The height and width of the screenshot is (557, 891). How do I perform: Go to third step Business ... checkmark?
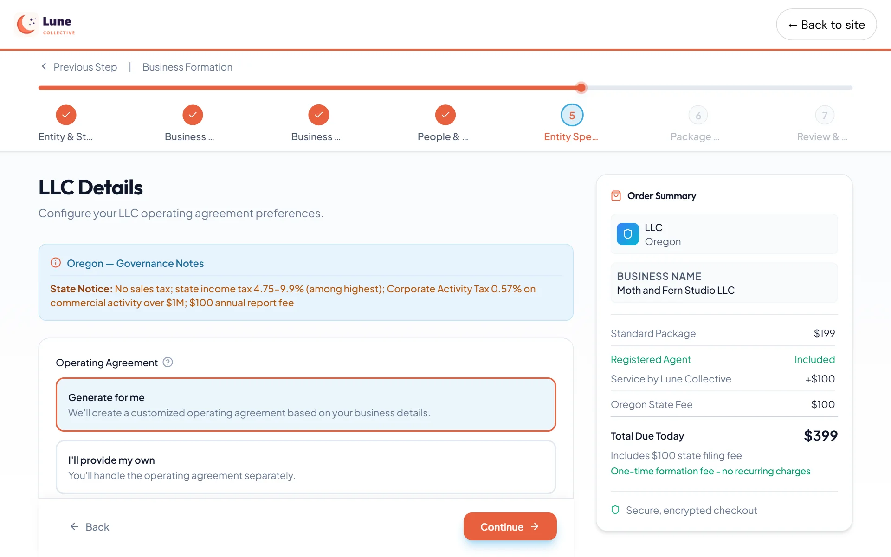(319, 115)
